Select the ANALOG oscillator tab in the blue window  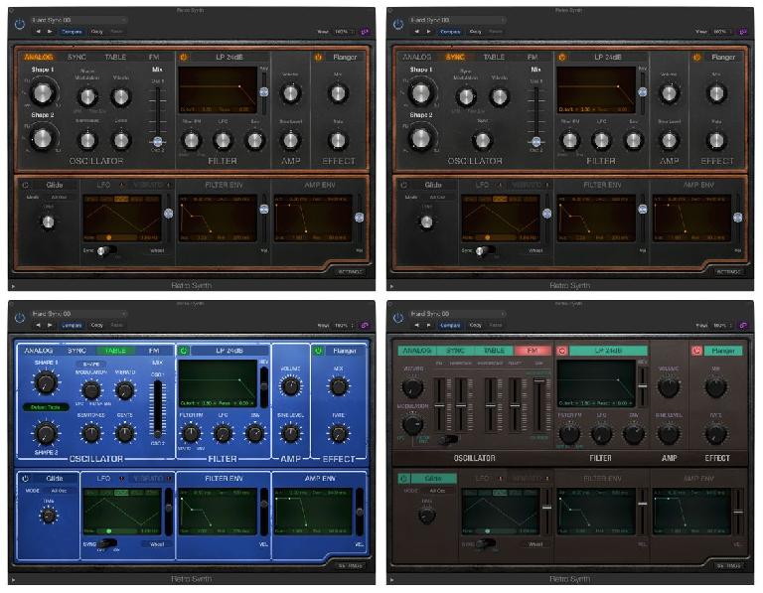pyautogui.click(x=39, y=351)
